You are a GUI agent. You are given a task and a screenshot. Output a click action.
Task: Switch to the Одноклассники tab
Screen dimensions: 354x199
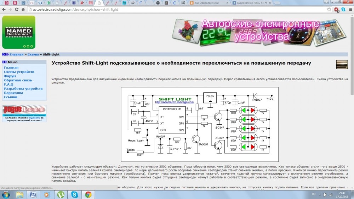(x=209, y=3)
